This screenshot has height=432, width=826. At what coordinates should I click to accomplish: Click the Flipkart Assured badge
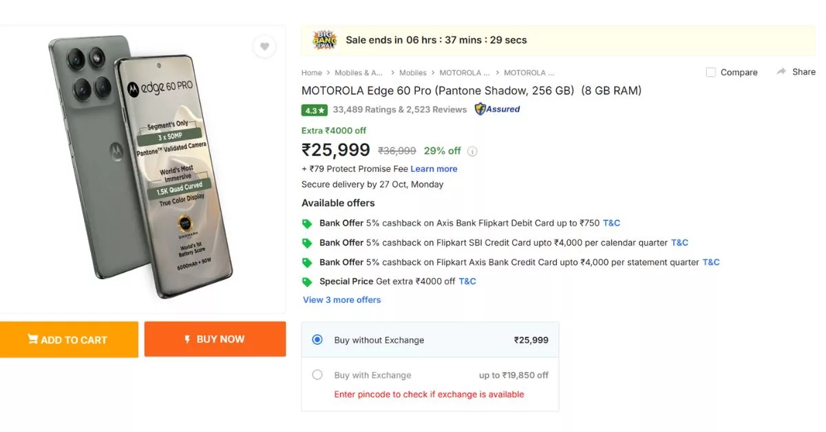(497, 109)
